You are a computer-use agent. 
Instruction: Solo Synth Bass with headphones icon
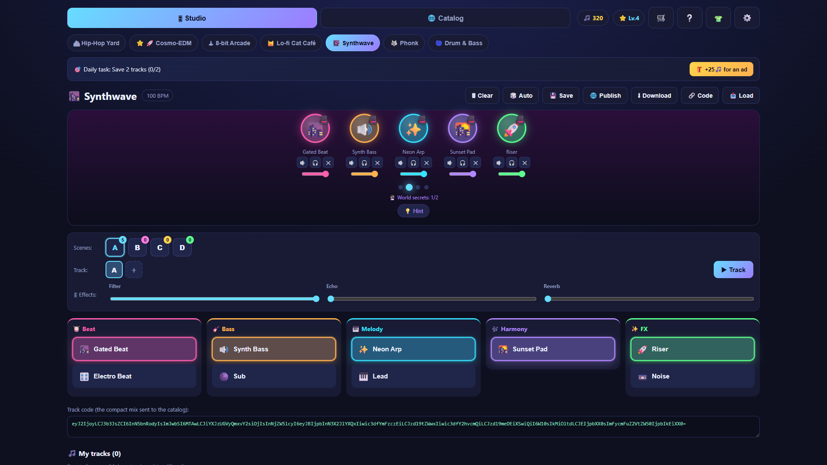click(364, 163)
